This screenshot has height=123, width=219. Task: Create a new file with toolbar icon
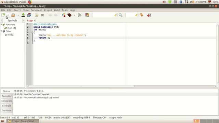[3, 15]
